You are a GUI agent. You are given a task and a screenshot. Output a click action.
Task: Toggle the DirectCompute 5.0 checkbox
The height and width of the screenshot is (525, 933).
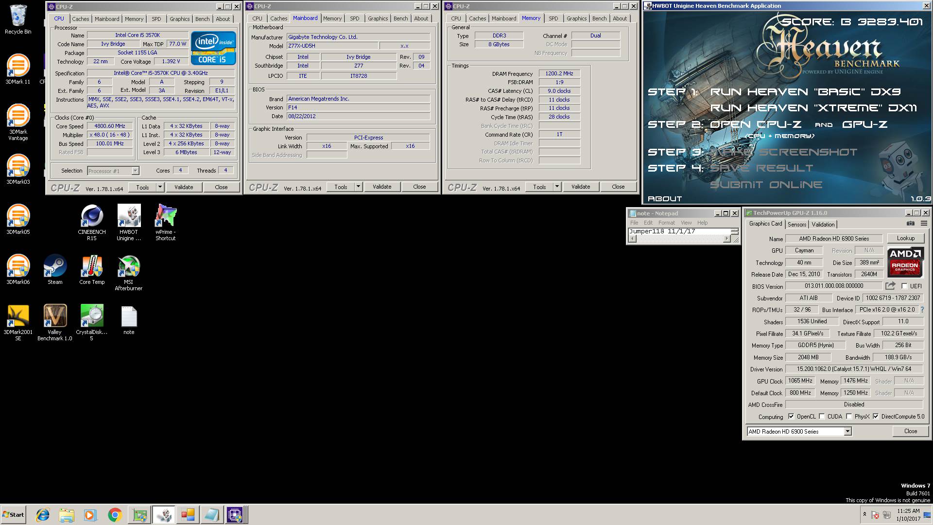[876, 416]
